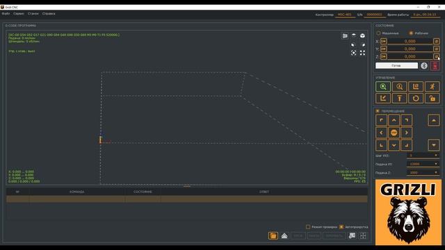This screenshot has height=250, width=445.
Task: Toggle the Автопрокрутка checkbox
Action: 341,227
